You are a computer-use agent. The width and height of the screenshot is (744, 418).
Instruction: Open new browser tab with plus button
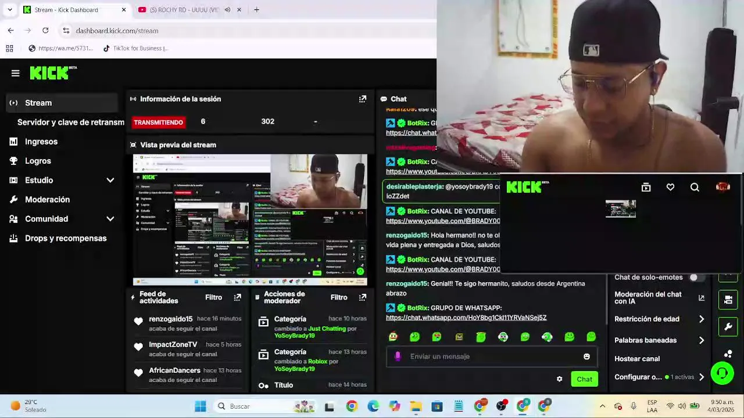[x=256, y=10]
